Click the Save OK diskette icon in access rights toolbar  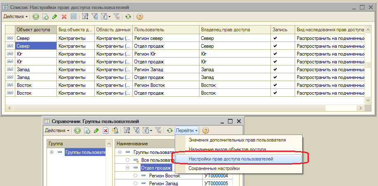pyautogui.click(x=73, y=16)
